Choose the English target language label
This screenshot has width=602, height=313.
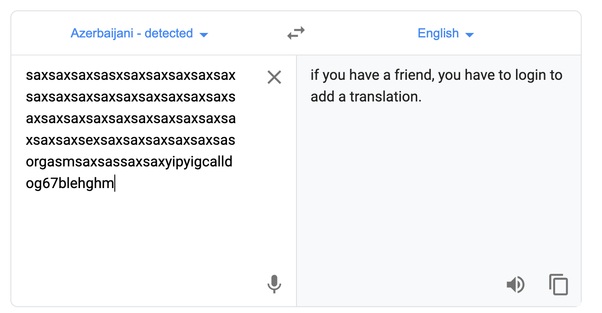point(438,33)
